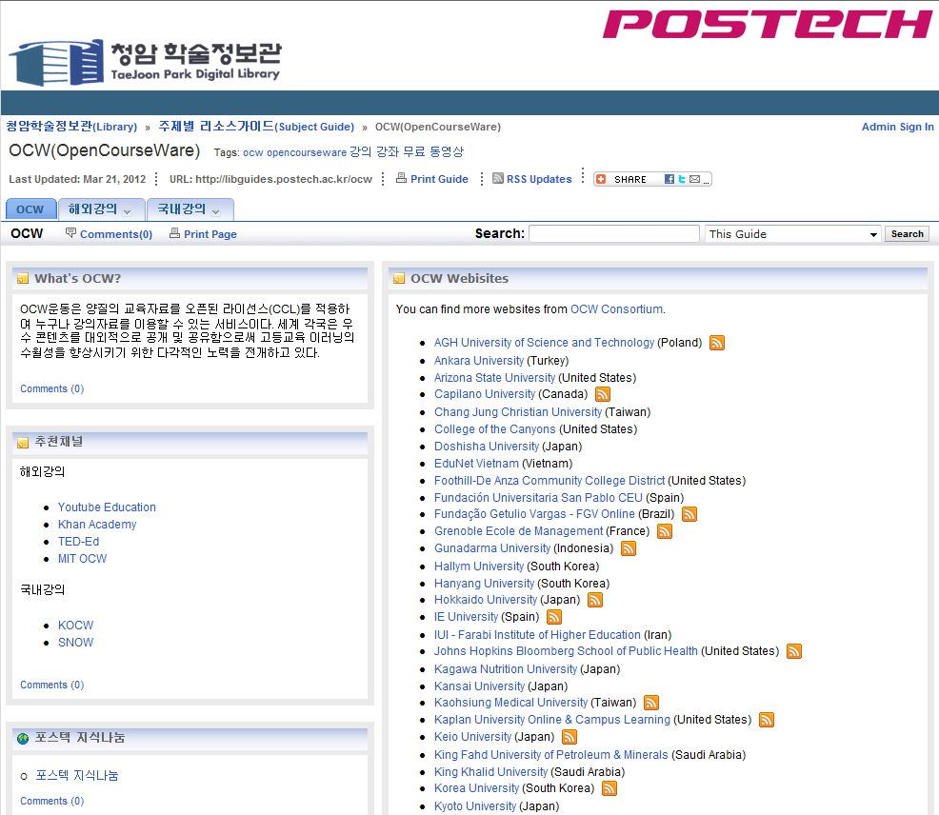Visit Fundación Universitaria San Pablo CEU link
Image resolution: width=939 pixels, height=815 pixels.
(x=538, y=498)
